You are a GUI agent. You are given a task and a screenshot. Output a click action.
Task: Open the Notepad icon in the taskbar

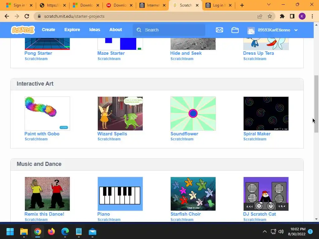pos(79,232)
